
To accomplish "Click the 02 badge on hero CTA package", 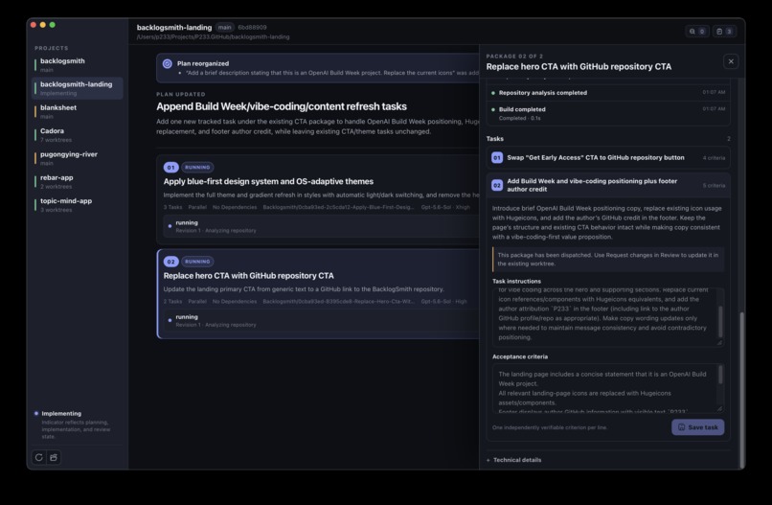I will point(170,262).
